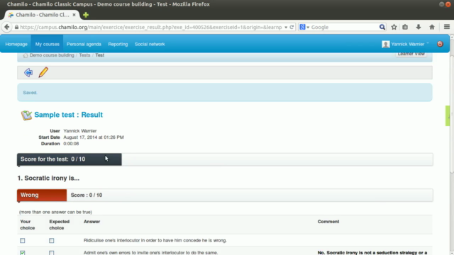Click the red logout power icon
This screenshot has height=255, width=454.
coord(440,44)
